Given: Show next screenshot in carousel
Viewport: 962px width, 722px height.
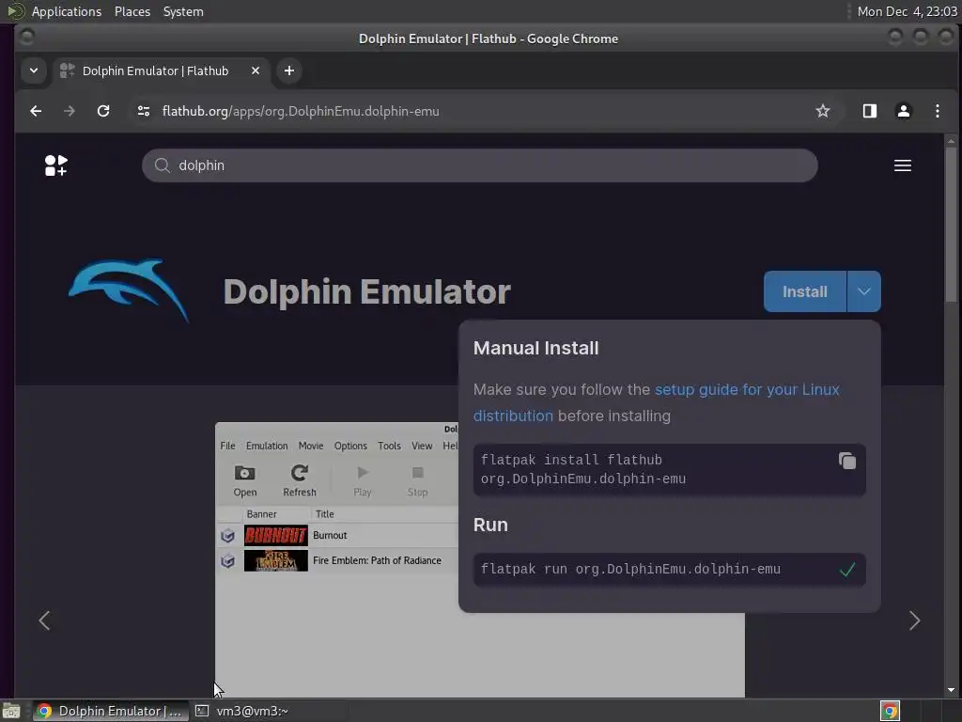Looking at the screenshot, I should (914, 620).
